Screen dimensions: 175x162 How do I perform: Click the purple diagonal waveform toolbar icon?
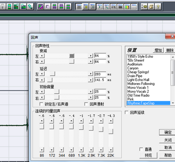pos(41,7)
